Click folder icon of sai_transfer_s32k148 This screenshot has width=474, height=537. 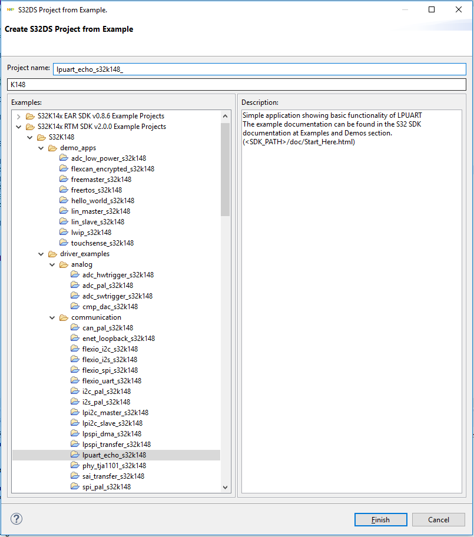[x=75, y=476]
